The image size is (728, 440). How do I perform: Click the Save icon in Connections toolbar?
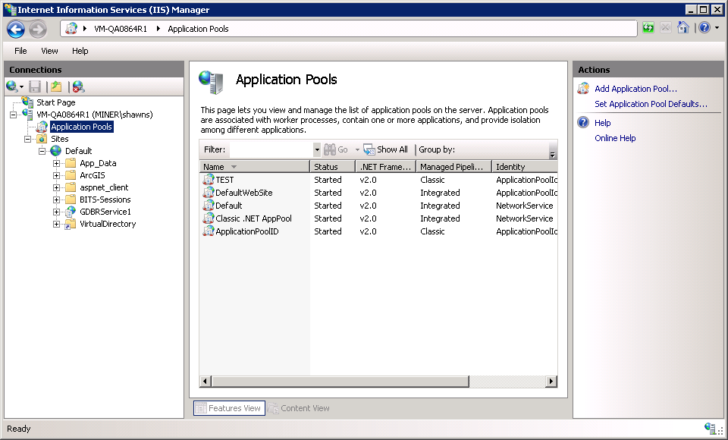pyautogui.click(x=35, y=86)
